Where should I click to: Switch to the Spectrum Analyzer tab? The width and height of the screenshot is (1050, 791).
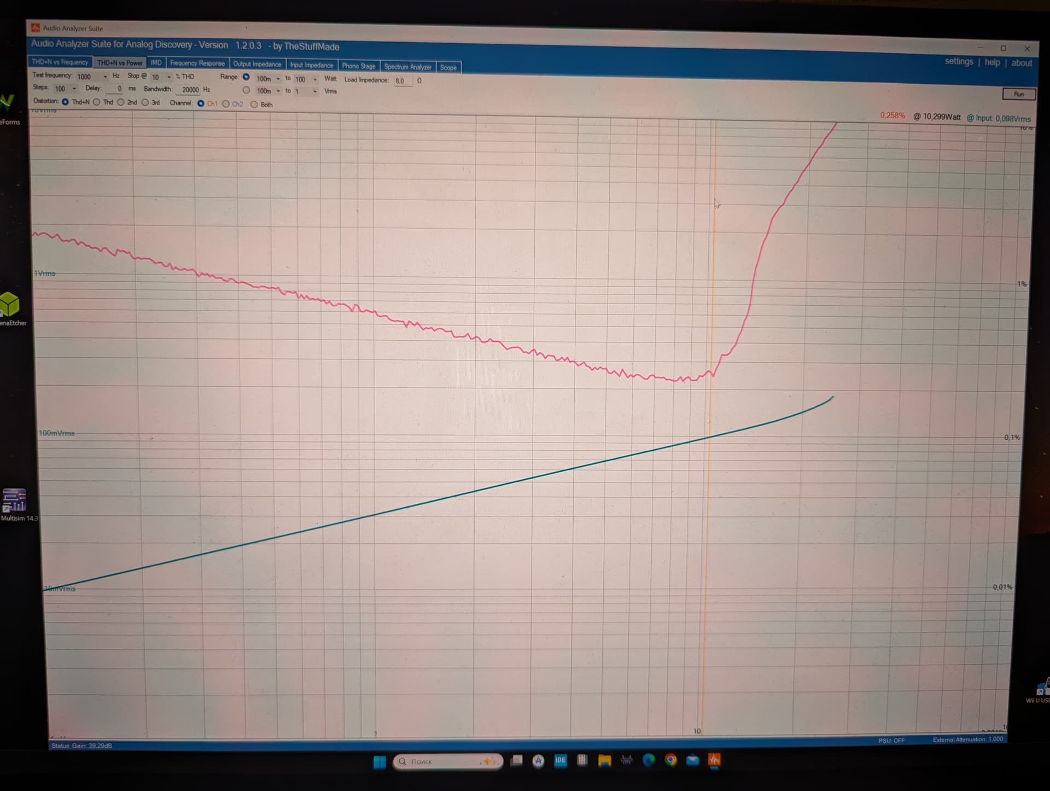pos(408,67)
